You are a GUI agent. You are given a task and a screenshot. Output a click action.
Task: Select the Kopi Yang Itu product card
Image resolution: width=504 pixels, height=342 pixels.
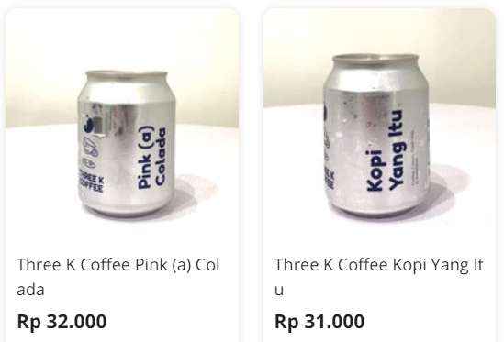(x=379, y=175)
